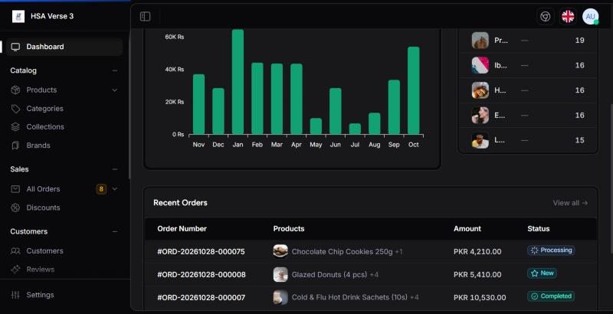
Task: Click View all recent orders link
Action: 570,203
